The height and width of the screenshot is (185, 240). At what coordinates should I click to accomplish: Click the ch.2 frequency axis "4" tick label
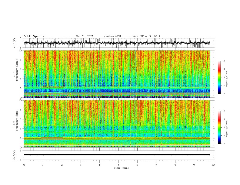coord(21,129)
